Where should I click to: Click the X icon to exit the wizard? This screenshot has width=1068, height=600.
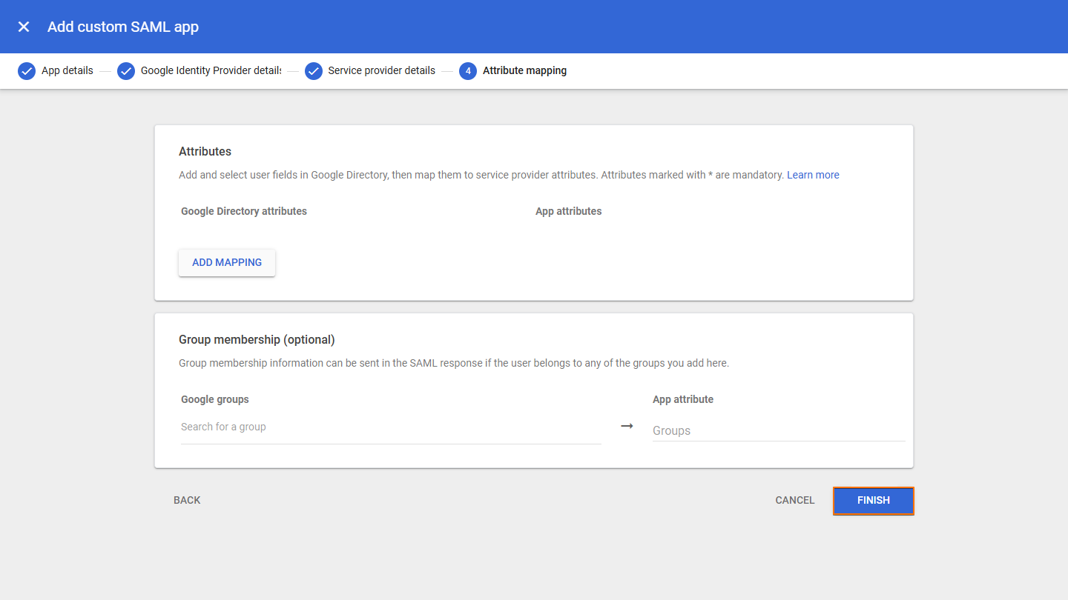23,26
